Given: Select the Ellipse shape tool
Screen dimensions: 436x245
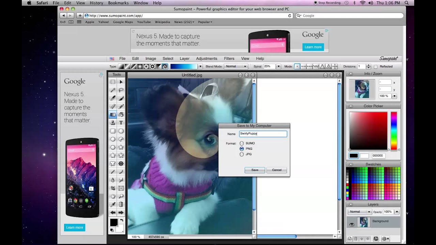Looking at the screenshot, I should click(x=113, y=139).
